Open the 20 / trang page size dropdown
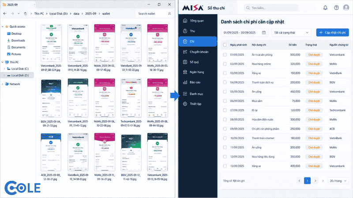The height and width of the screenshot is (198, 353). 338,181
